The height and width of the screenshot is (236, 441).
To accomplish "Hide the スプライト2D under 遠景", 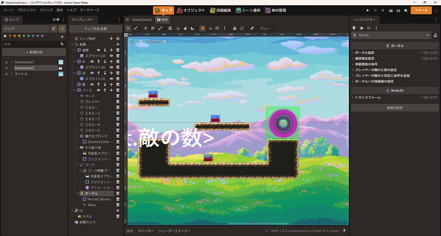I will click(x=111, y=55).
